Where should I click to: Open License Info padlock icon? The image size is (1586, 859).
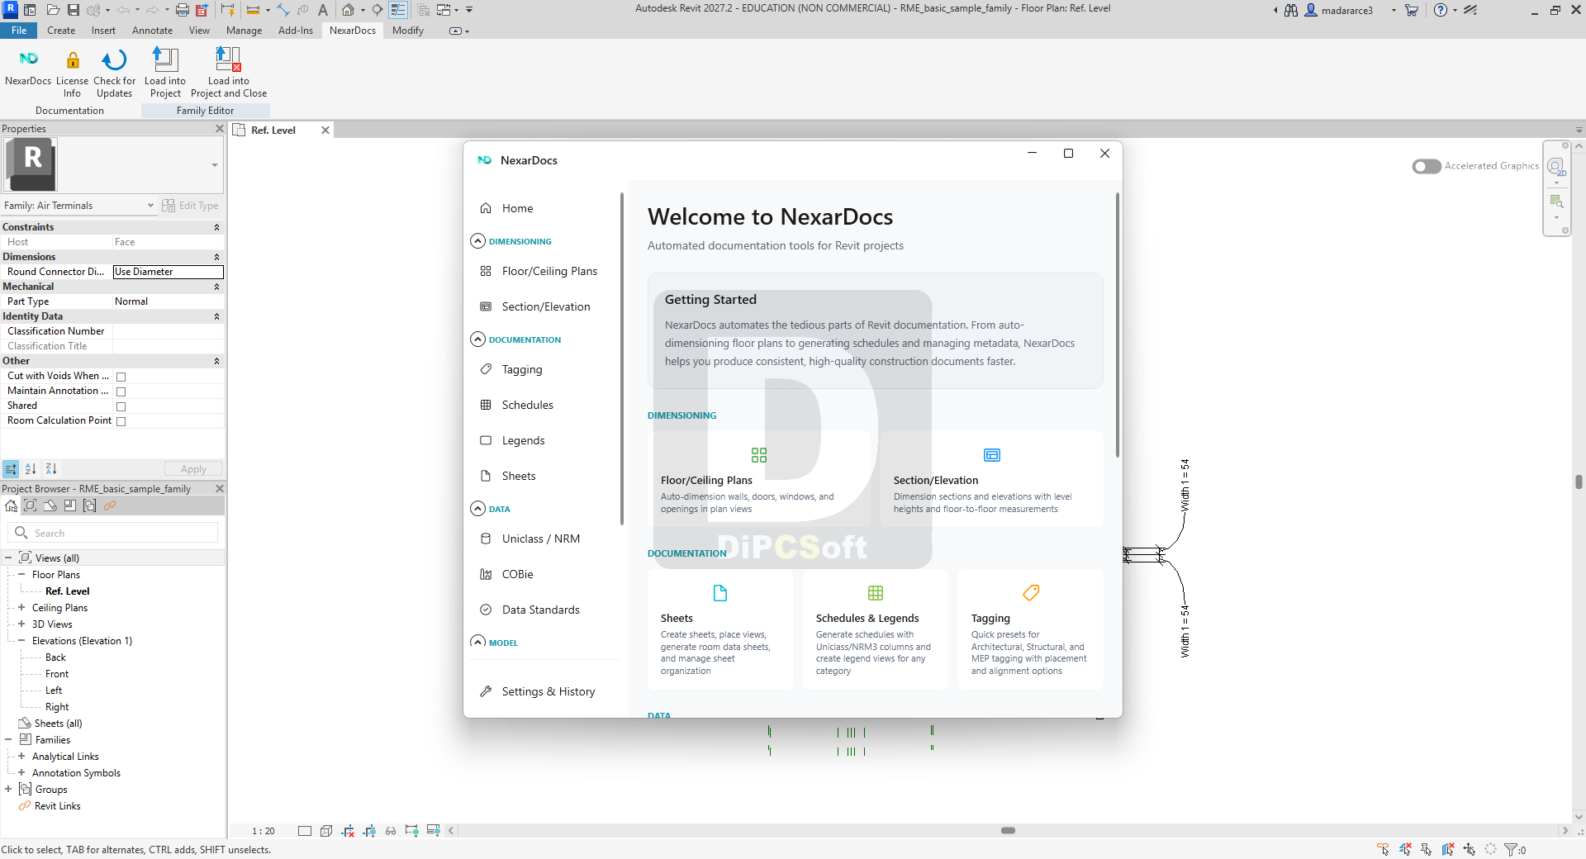point(73,60)
